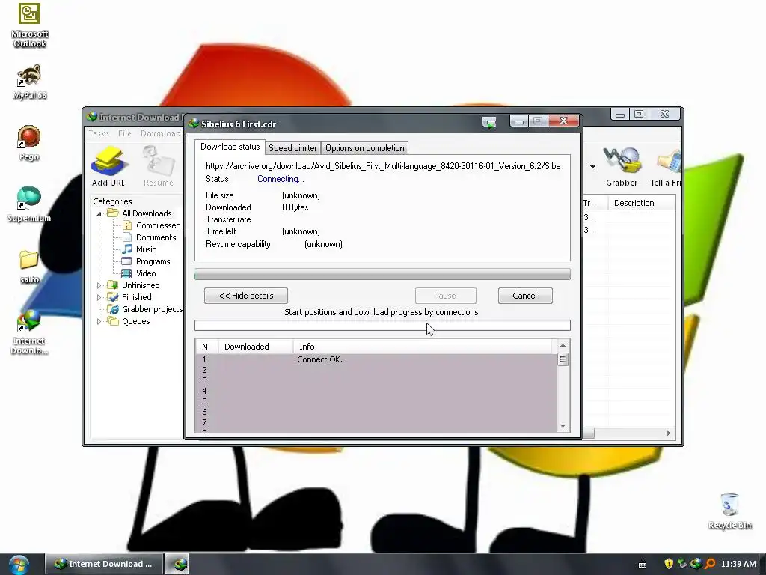This screenshot has width=766, height=575.
Task: Click IDM list horizontal scroll right arrow
Action: point(669,433)
